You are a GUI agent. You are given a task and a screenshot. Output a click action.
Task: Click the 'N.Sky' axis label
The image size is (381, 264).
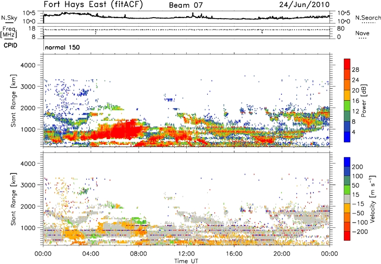9,18
